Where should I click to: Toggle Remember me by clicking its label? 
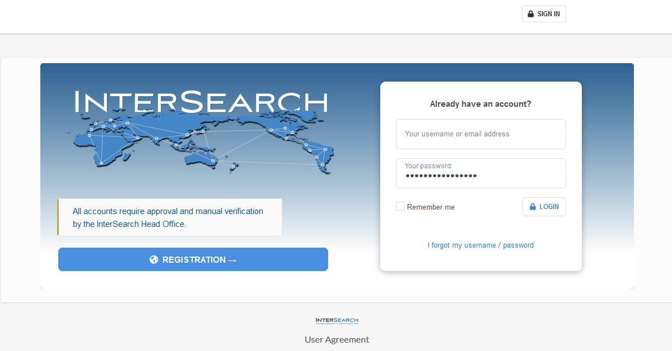pos(431,206)
